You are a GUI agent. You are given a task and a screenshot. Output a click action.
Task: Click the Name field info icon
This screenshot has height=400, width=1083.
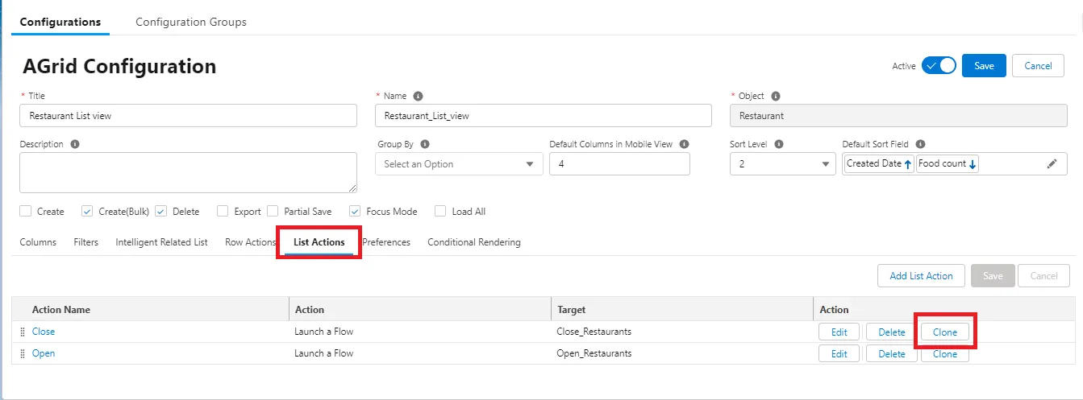pos(418,96)
